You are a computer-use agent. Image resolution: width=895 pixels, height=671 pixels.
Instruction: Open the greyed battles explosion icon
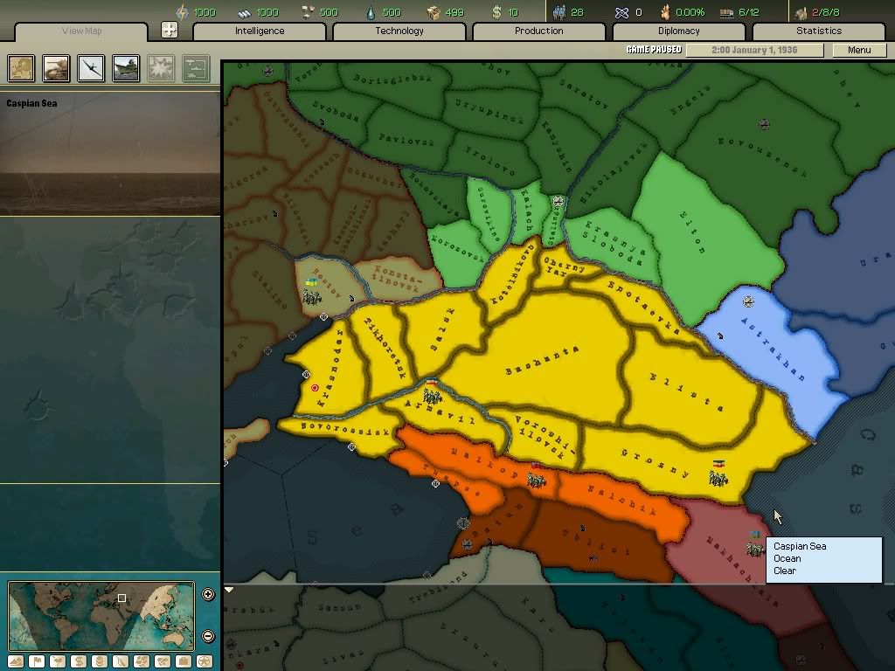[161, 68]
